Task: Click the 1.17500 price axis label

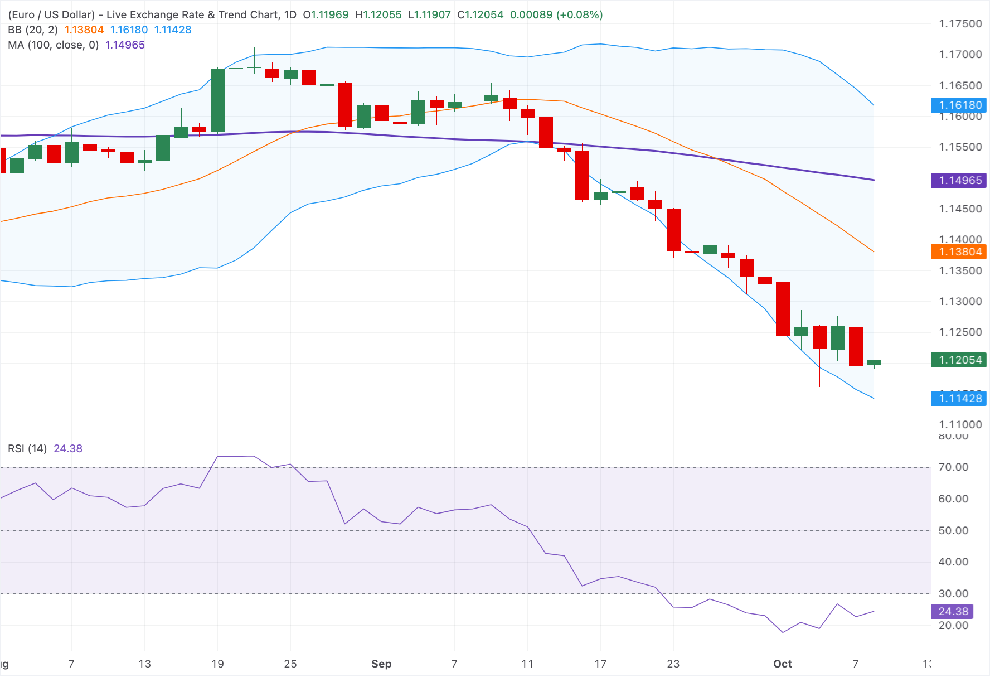Action: [960, 24]
